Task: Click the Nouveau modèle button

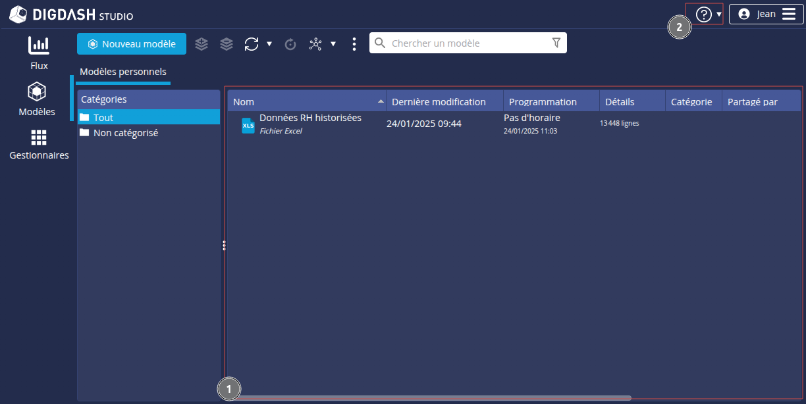Action: (132, 44)
